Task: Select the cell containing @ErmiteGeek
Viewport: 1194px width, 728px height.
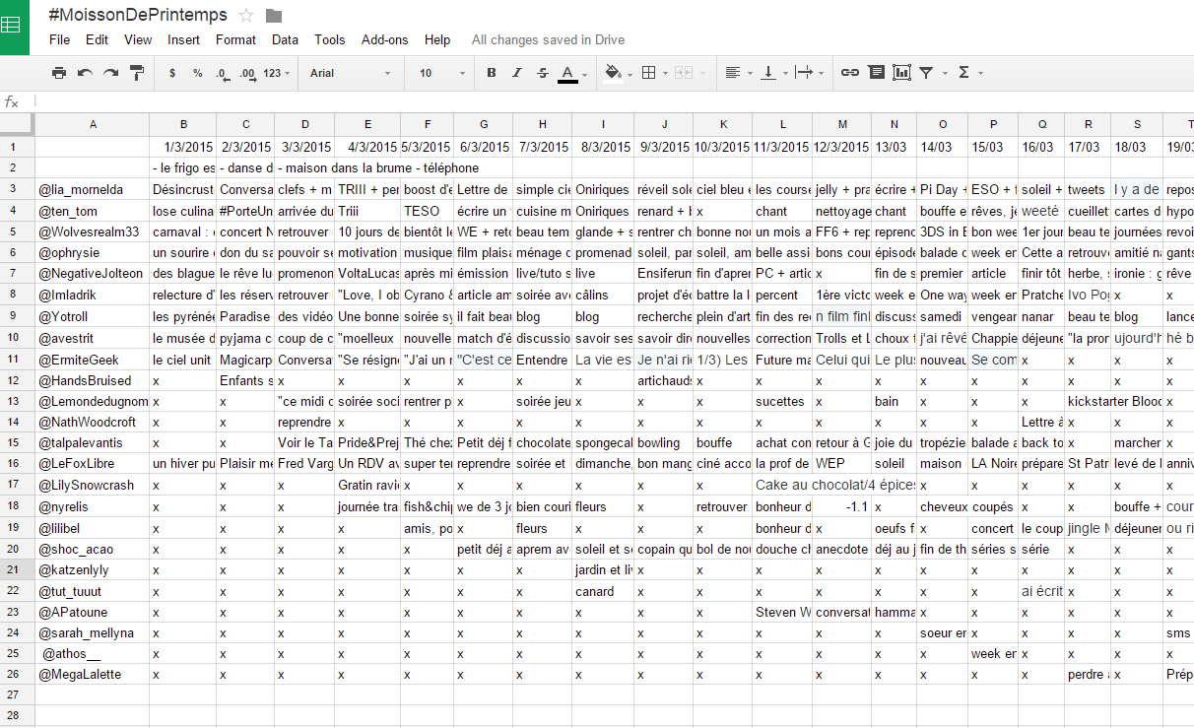Action: coord(93,360)
